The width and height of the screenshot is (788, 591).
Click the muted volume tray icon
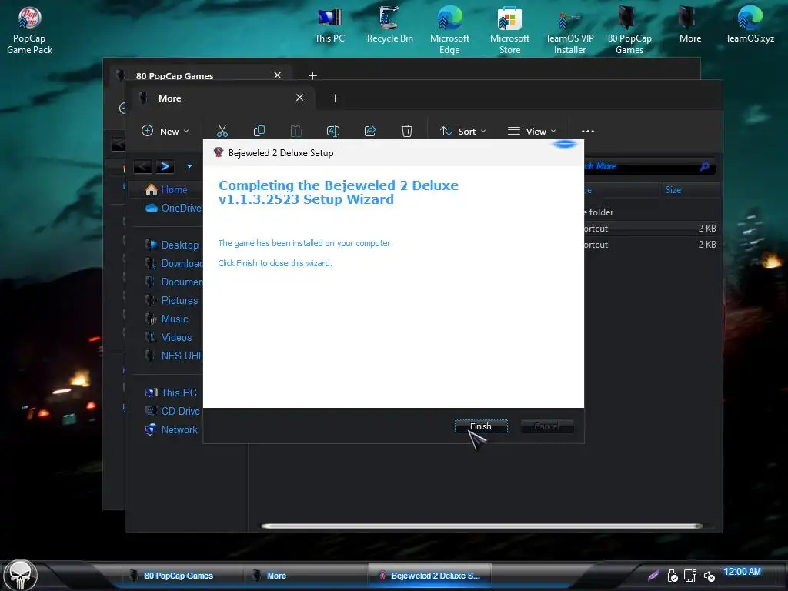tap(710, 576)
